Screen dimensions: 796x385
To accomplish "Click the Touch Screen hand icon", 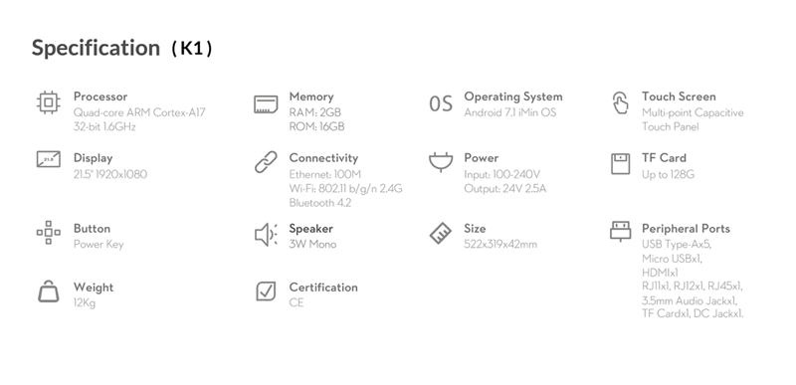I will coord(620,103).
